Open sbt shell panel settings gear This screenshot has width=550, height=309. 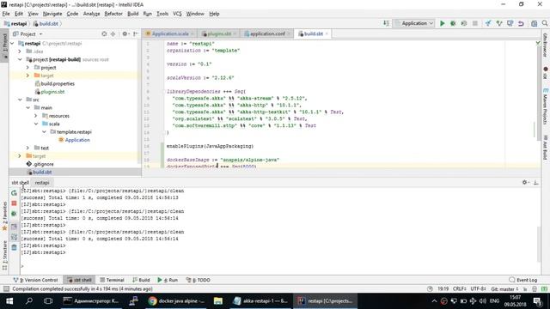click(525, 182)
